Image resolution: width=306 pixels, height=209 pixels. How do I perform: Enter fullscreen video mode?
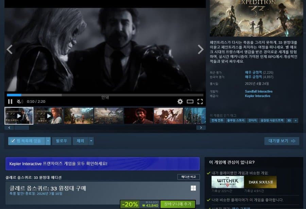(200, 102)
